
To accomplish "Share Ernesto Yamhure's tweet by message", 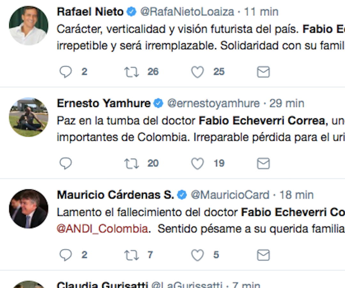I will tap(263, 164).
